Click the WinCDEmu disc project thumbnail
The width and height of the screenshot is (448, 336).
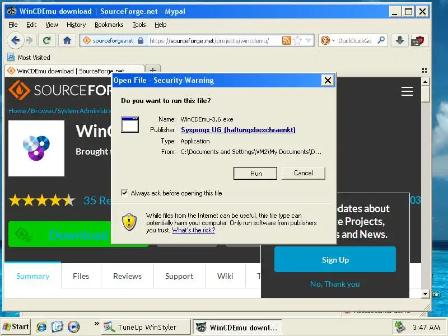click(x=36, y=148)
